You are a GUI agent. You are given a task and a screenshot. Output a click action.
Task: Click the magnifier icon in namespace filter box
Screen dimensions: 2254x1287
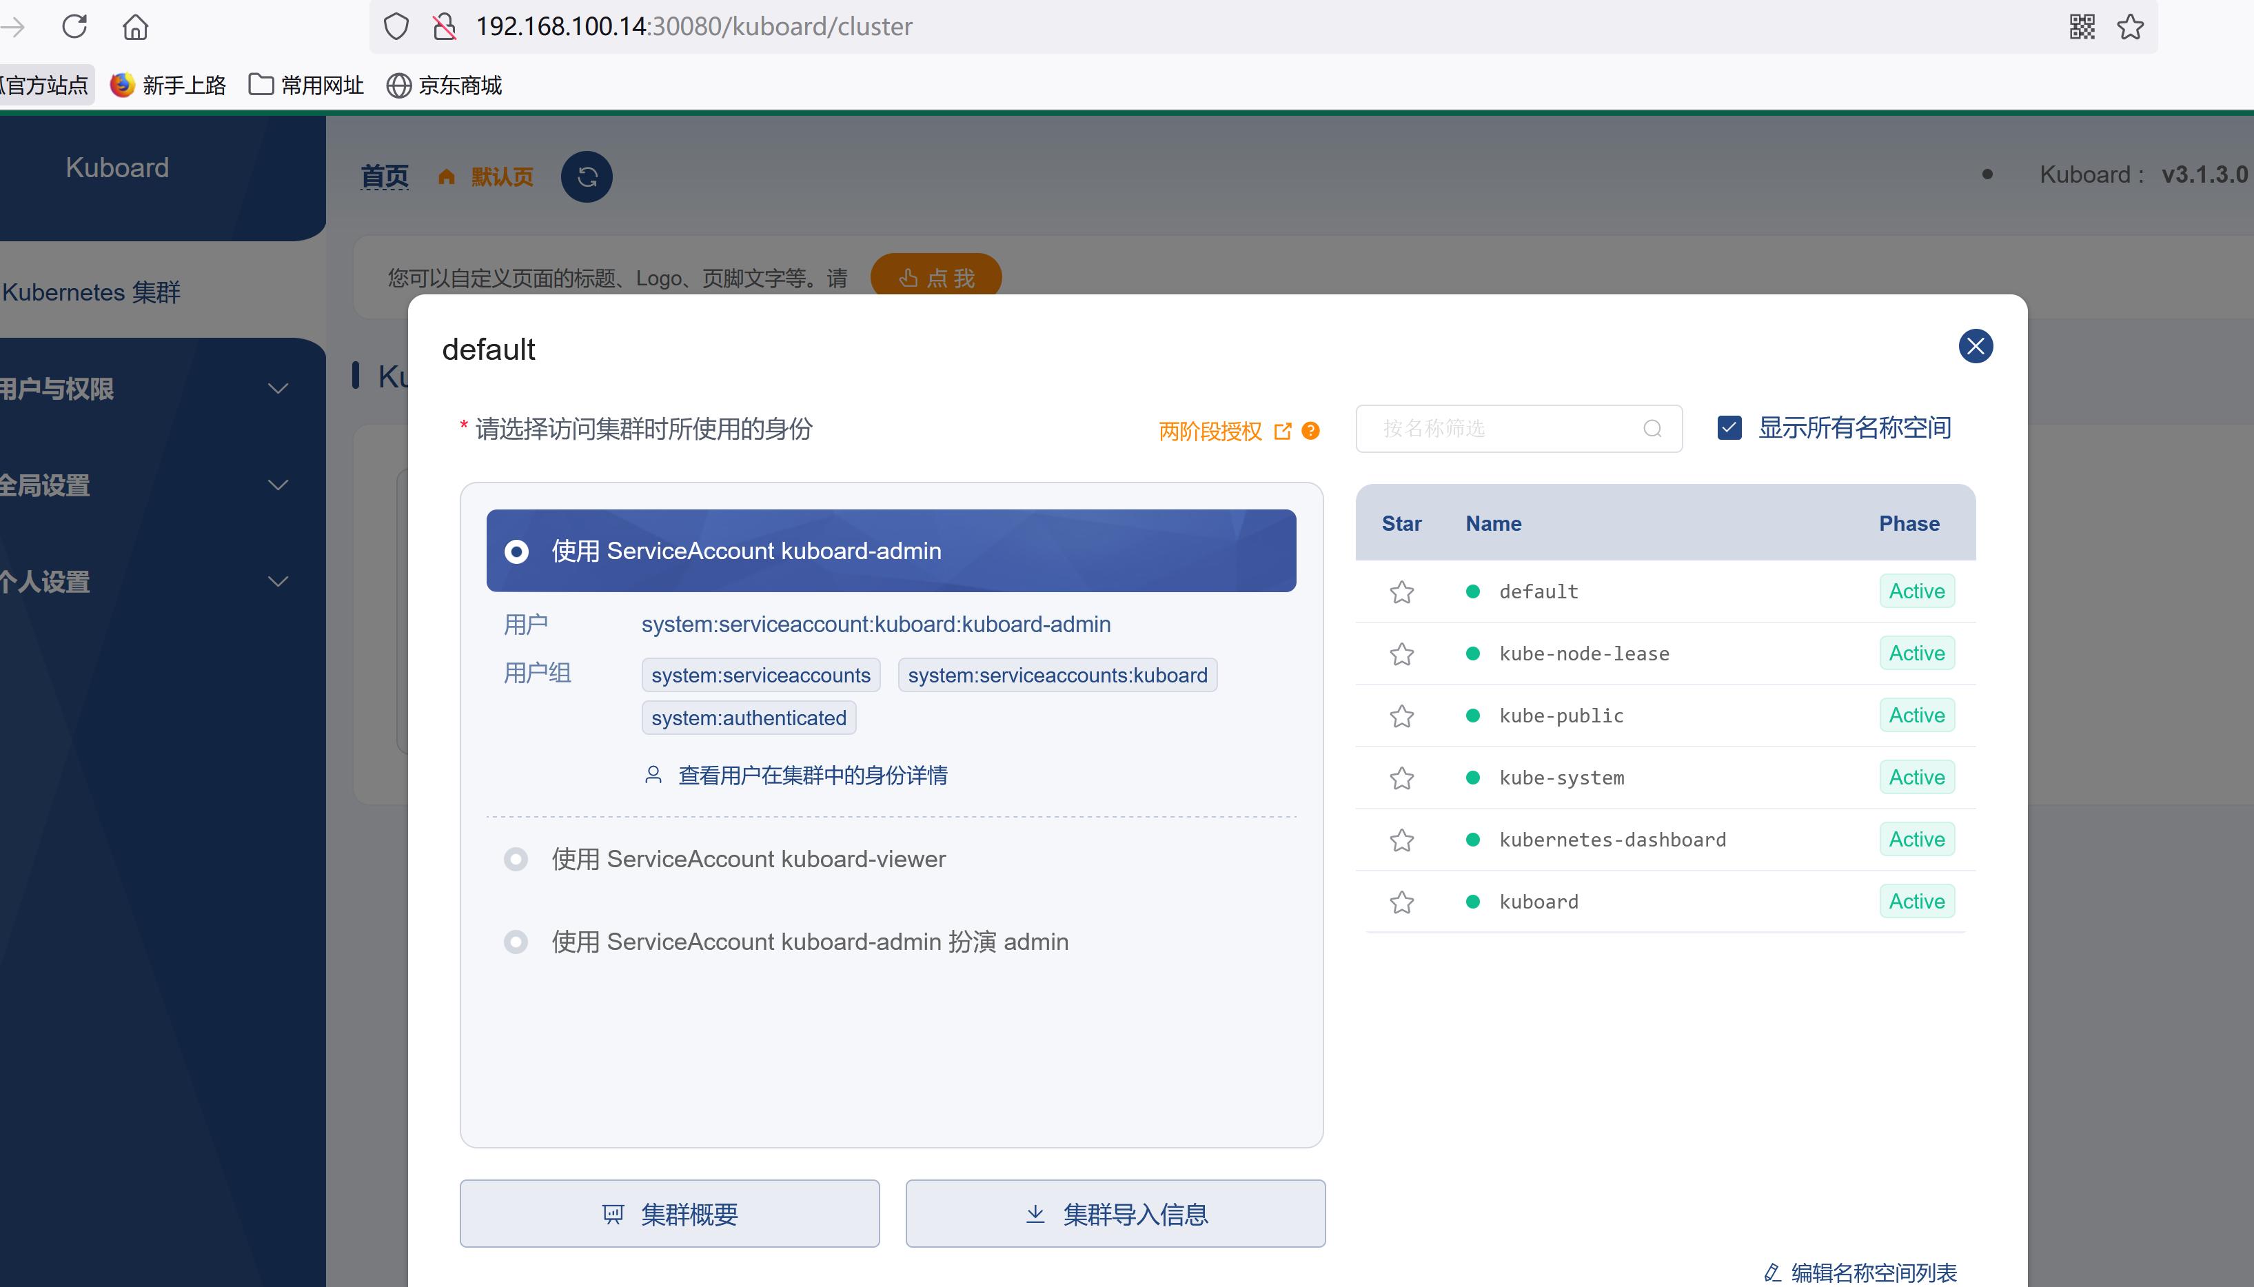[x=1652, y=429]
